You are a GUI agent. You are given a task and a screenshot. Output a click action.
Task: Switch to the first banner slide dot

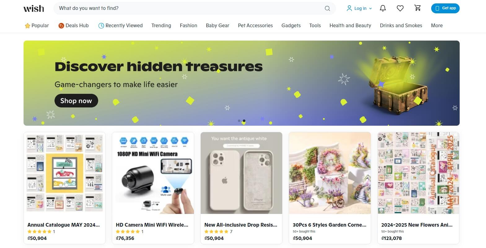(x=239, y=121)
